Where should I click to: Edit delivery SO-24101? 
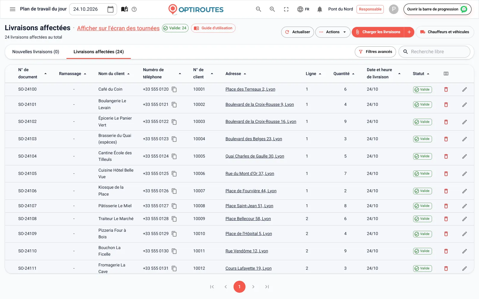465,105
